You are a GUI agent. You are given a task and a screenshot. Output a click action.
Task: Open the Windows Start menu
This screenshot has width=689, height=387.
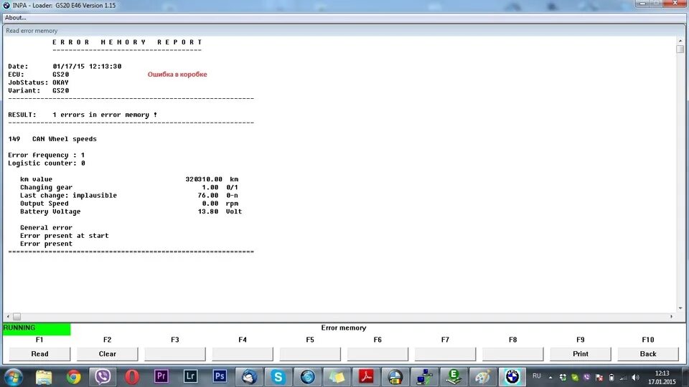13,377
